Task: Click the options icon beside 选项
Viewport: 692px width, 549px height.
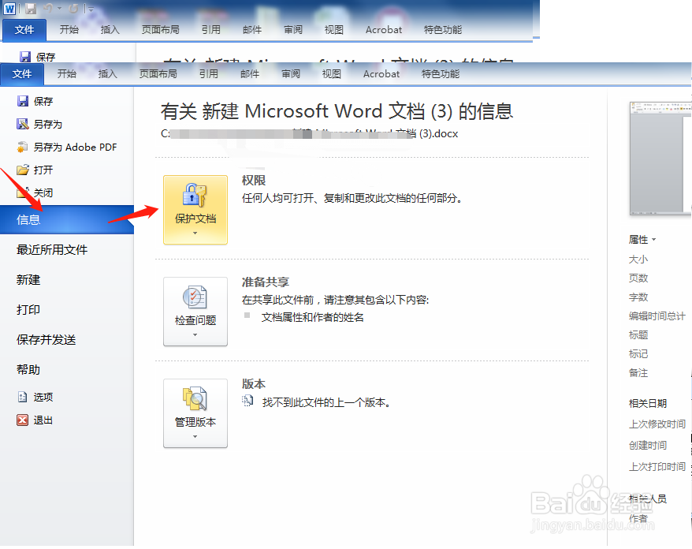Action: 23,397
